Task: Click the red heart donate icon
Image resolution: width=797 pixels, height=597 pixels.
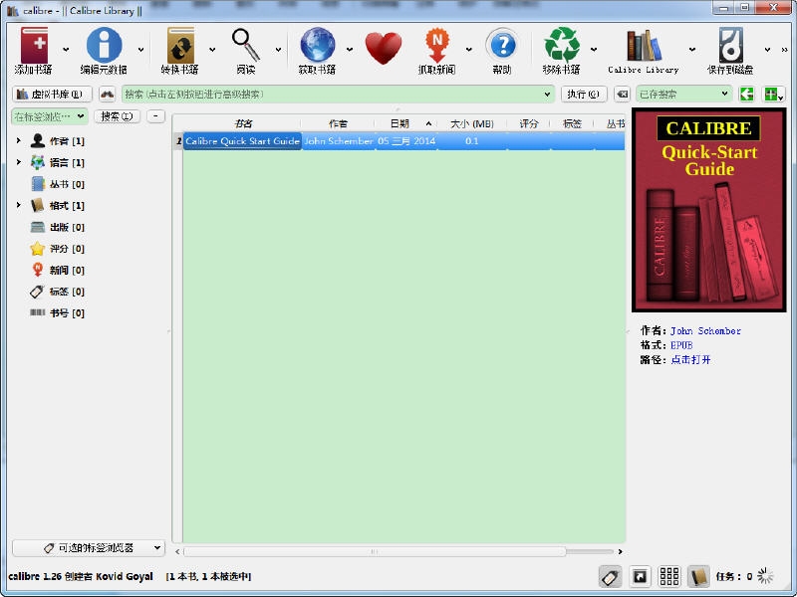Action: [384, 48]
